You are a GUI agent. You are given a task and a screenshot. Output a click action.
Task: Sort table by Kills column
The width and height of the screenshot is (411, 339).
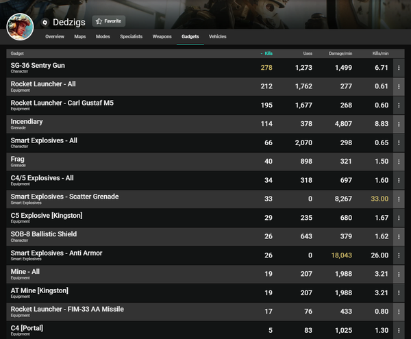pos(266,53)
